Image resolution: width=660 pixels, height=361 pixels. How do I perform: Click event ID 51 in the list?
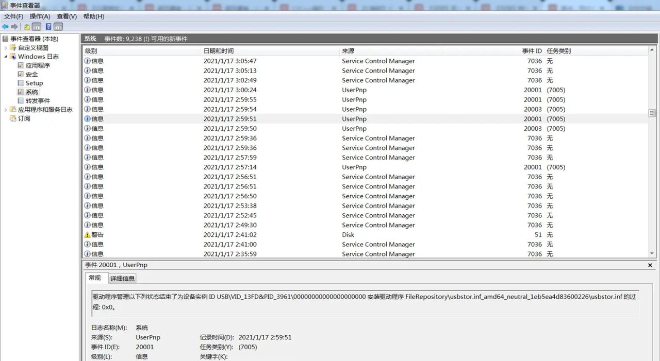point(538,235)
